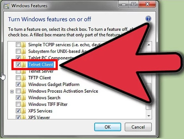The width and height of the screenshot is (184, 139).
Task: Open the blue help question mark icon
Action: (148, 19)
